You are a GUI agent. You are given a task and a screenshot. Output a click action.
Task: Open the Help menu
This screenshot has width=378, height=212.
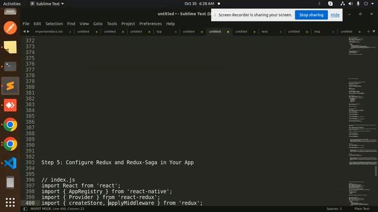pos(171,24)
